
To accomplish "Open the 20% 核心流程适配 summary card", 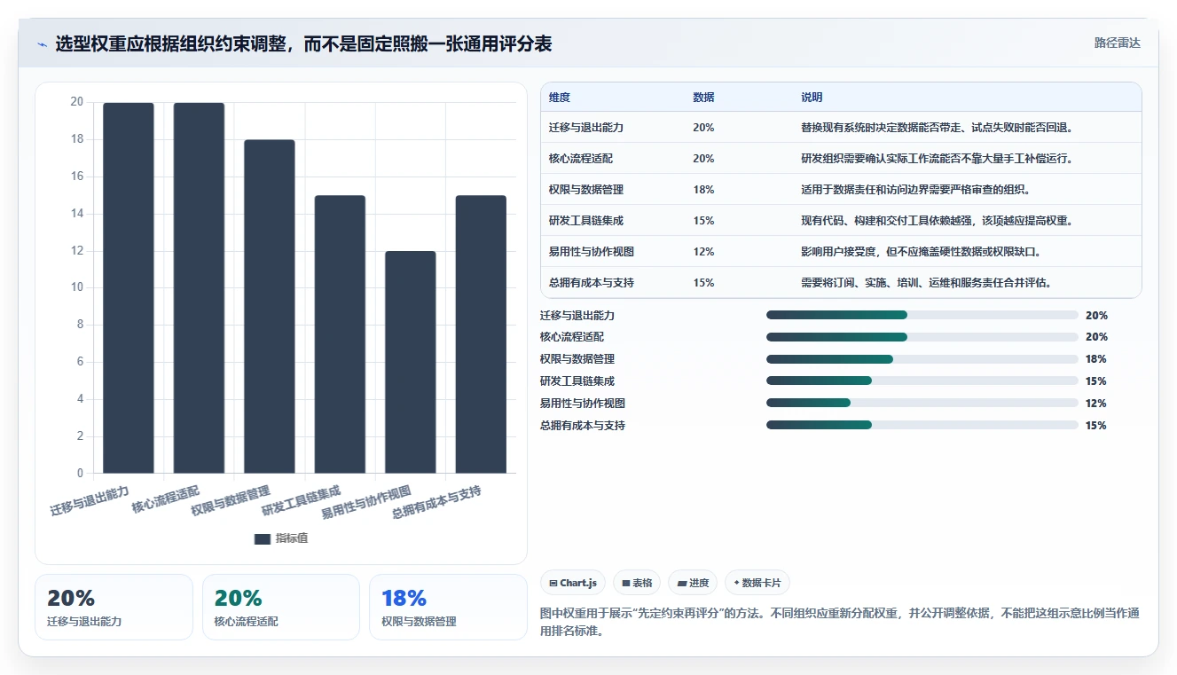I will [281, 607].
